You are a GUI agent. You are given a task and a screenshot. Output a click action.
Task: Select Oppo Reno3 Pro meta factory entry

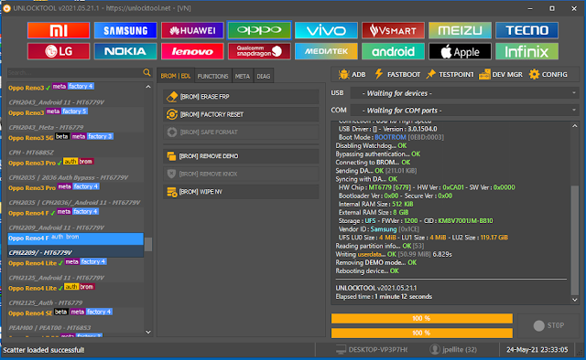75,195
